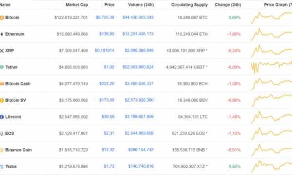Click Litecoin price $39,59
Viewport: 292px width, 175px height.
click(x=108, y=117)
